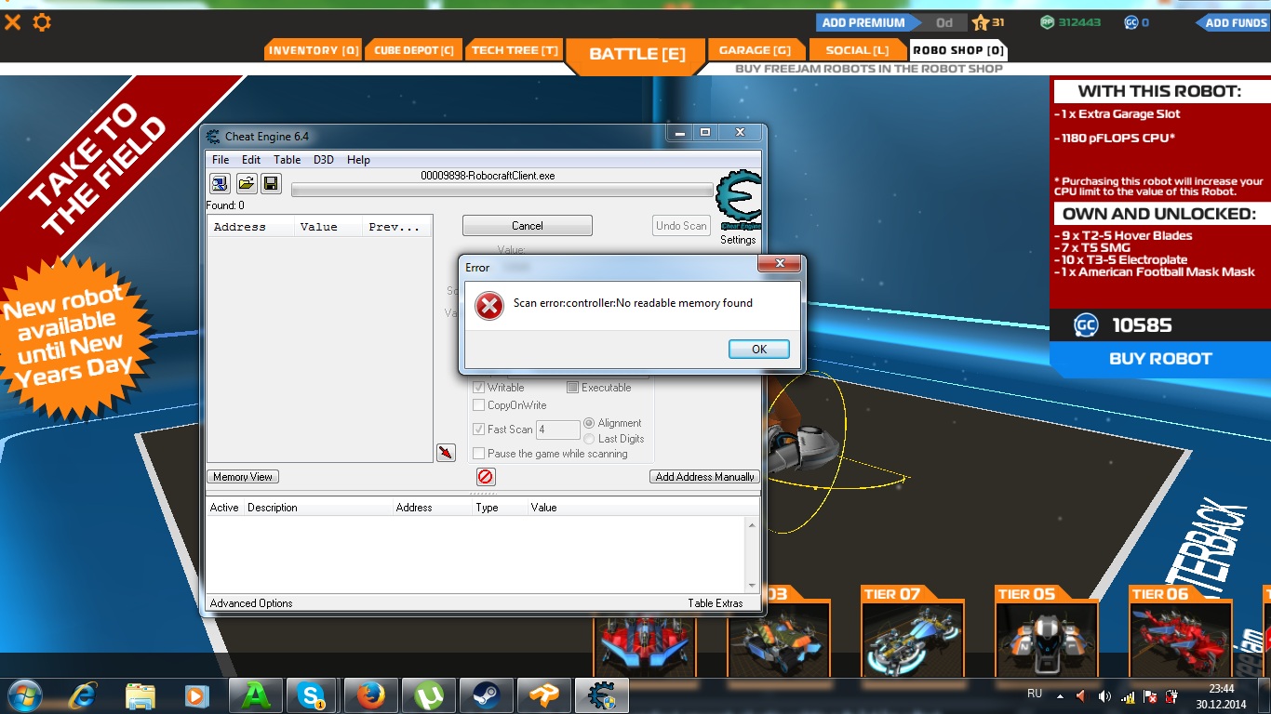Click the scan progress bar

[502, 190]
